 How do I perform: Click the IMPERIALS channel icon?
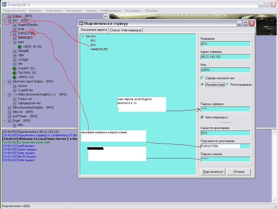pos(15,38)
